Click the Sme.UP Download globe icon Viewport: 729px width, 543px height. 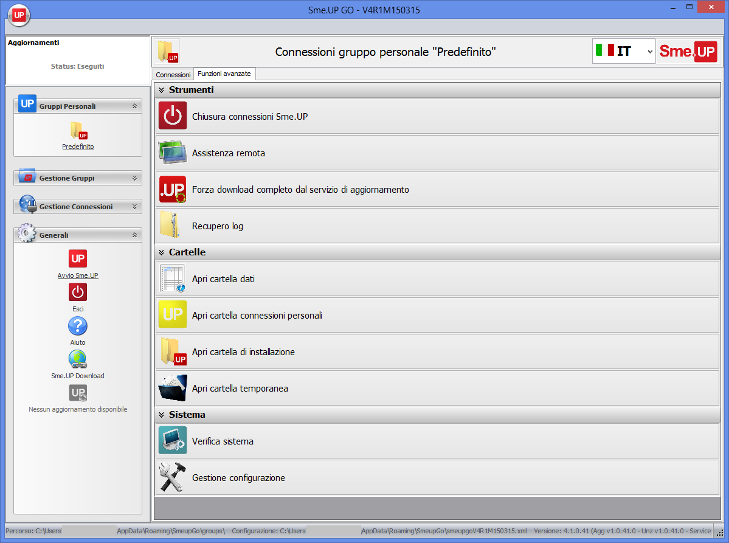(78, 359)
